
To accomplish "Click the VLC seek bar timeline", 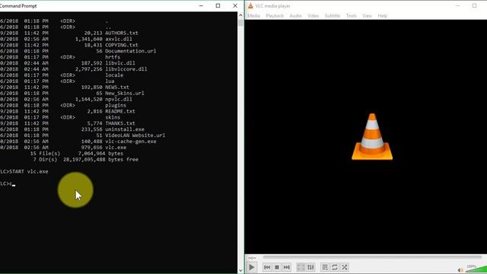I will 372,257.
